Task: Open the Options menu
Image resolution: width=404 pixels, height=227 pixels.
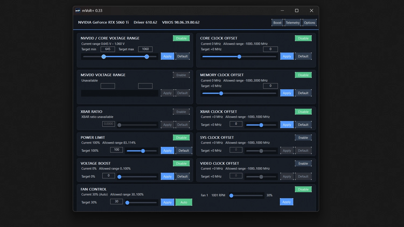Action: coord(309,23)
